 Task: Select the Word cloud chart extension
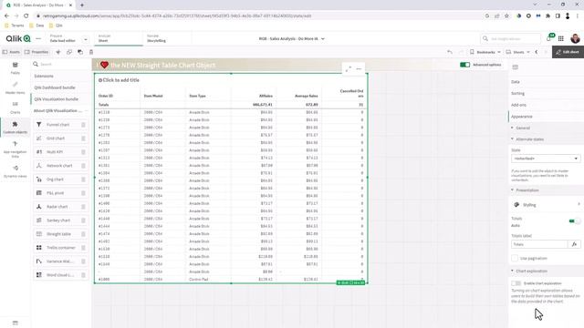[x=61, y=275]
